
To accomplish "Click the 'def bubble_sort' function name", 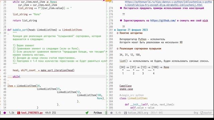I will click(20, 30).
